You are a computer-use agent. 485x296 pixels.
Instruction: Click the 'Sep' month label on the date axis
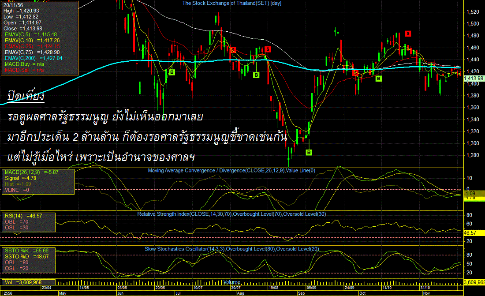[x=301, y=293]
